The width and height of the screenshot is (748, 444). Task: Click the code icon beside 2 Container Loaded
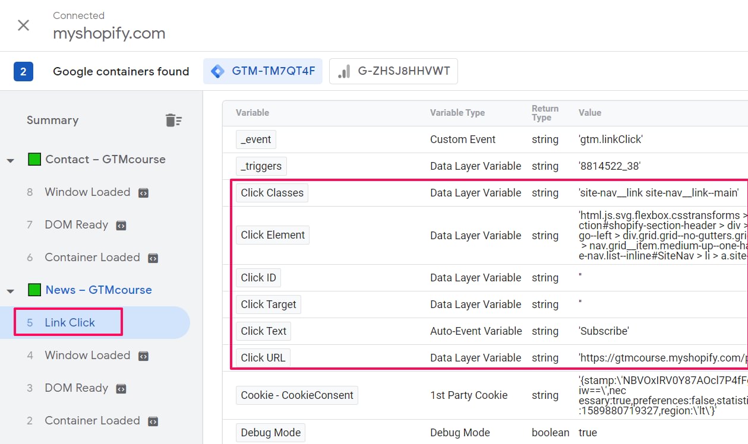pyautogui.click(x=153, y=421)
